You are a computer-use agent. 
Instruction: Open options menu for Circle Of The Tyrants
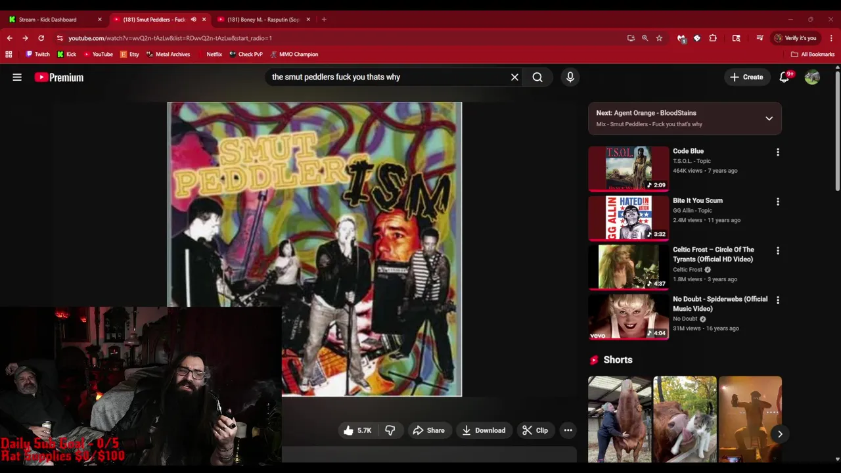coord(778,251)
